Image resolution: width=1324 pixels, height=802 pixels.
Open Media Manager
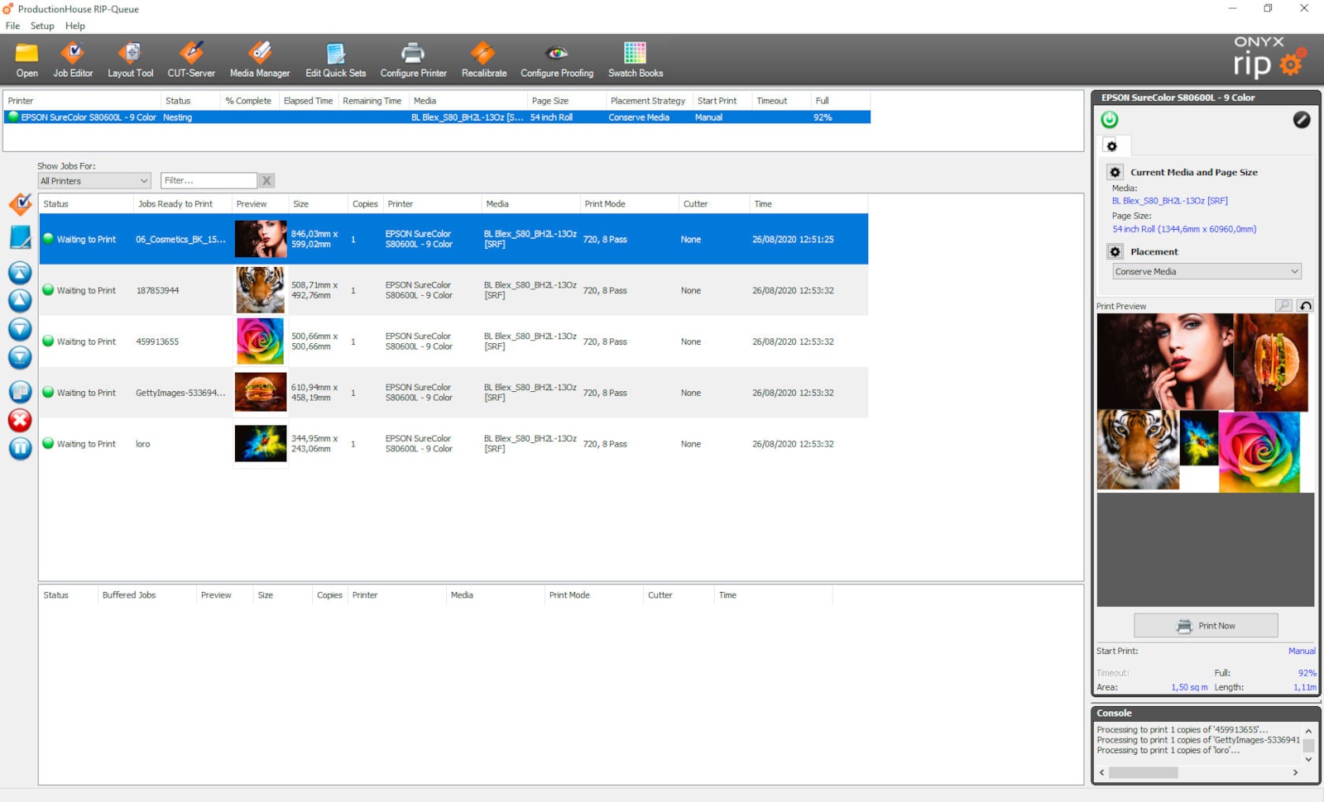pos(260,60)
